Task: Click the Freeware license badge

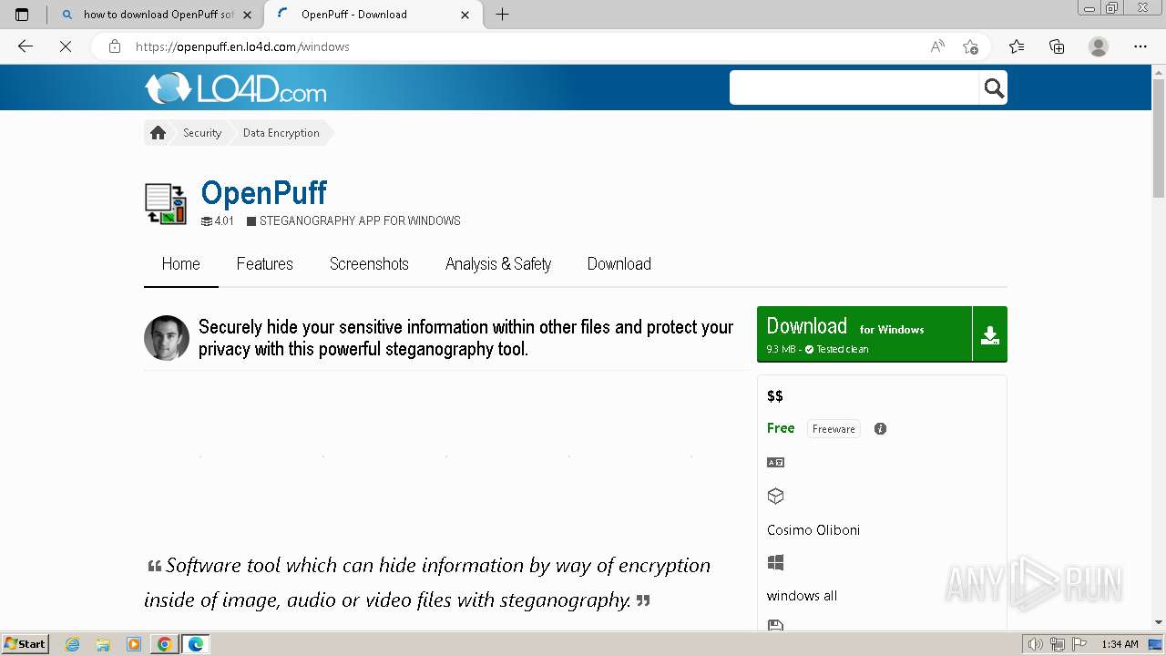Action: click(834, 429)
